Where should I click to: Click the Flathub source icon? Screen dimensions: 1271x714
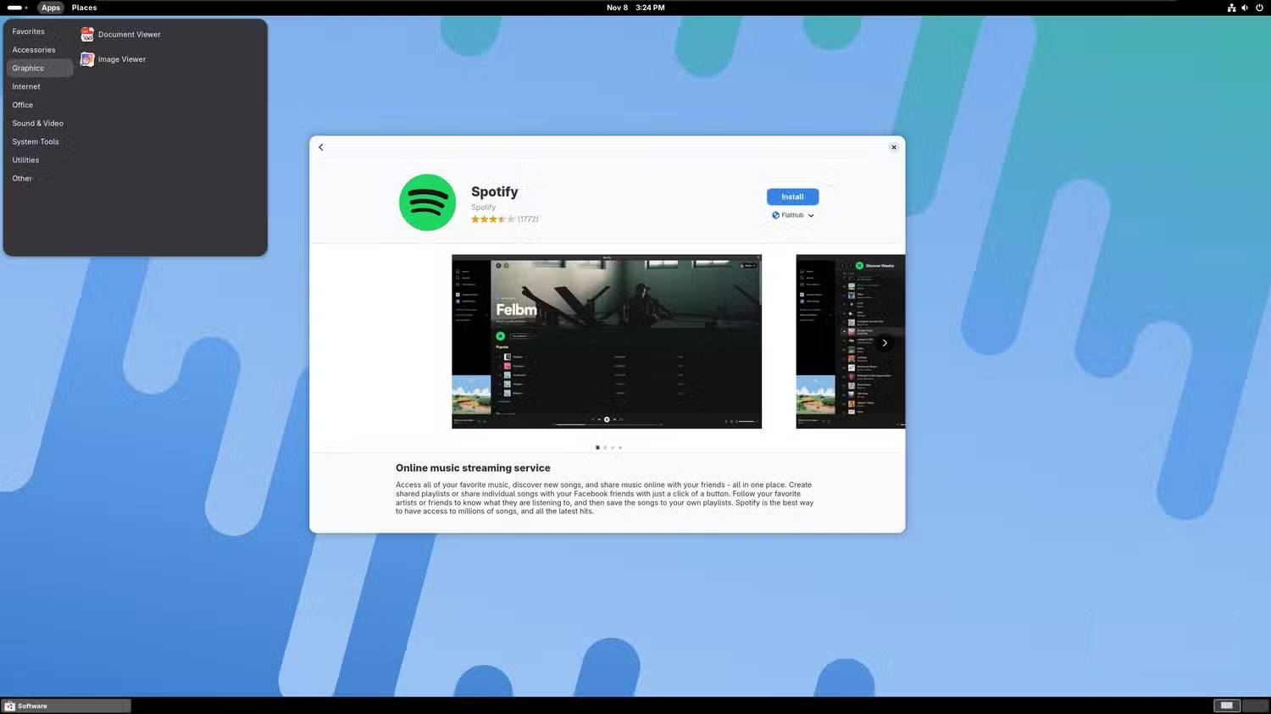(775, 214)
